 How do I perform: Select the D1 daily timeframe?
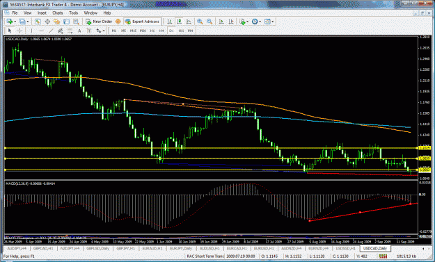[x=171, y=31]
